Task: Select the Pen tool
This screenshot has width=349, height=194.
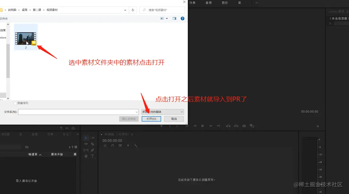Action: coord(92,150)
